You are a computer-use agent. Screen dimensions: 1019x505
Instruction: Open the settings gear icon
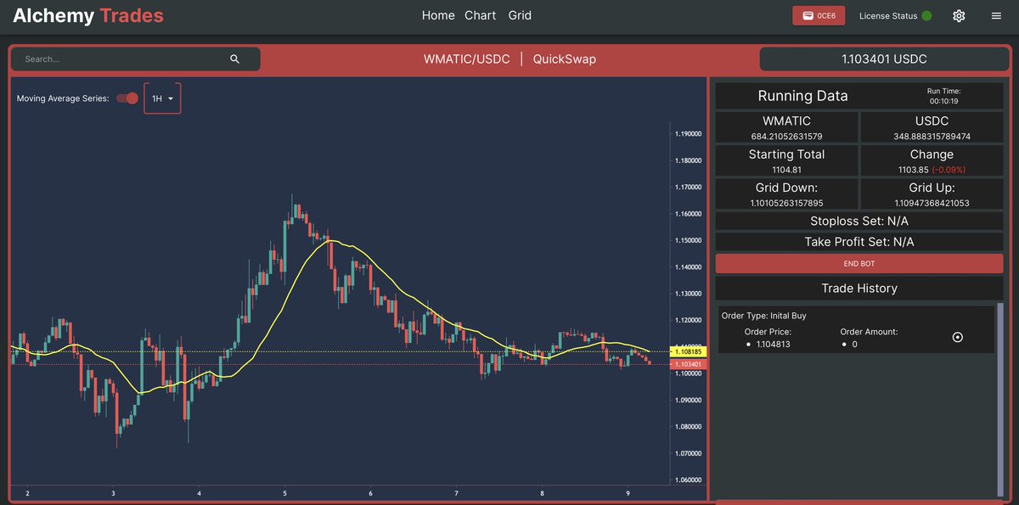[959, 16]
